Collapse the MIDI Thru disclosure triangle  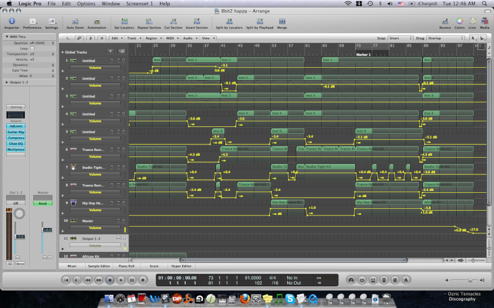pos(7,37)
